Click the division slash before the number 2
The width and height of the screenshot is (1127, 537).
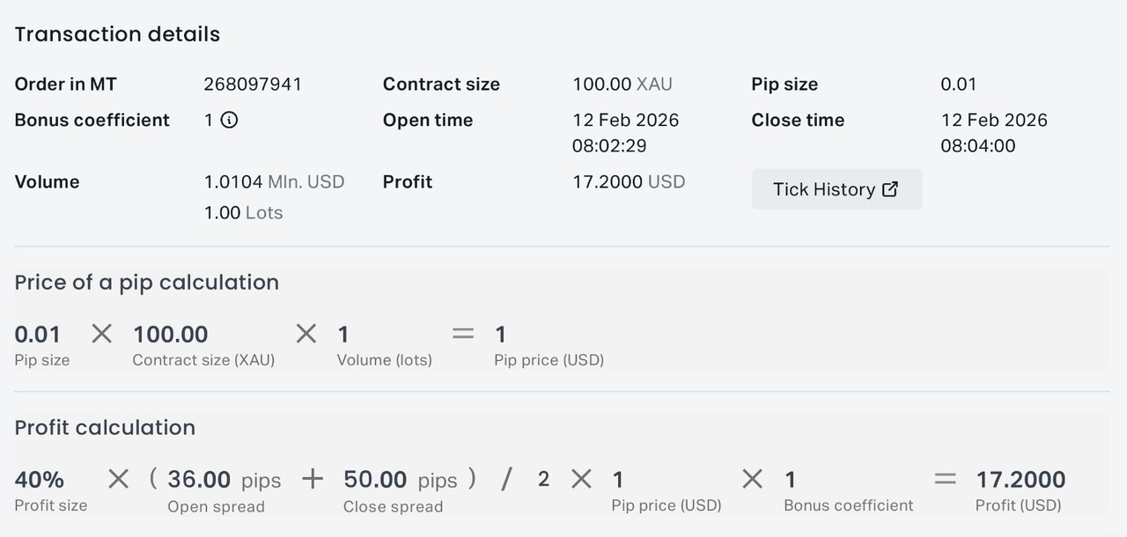506,479
